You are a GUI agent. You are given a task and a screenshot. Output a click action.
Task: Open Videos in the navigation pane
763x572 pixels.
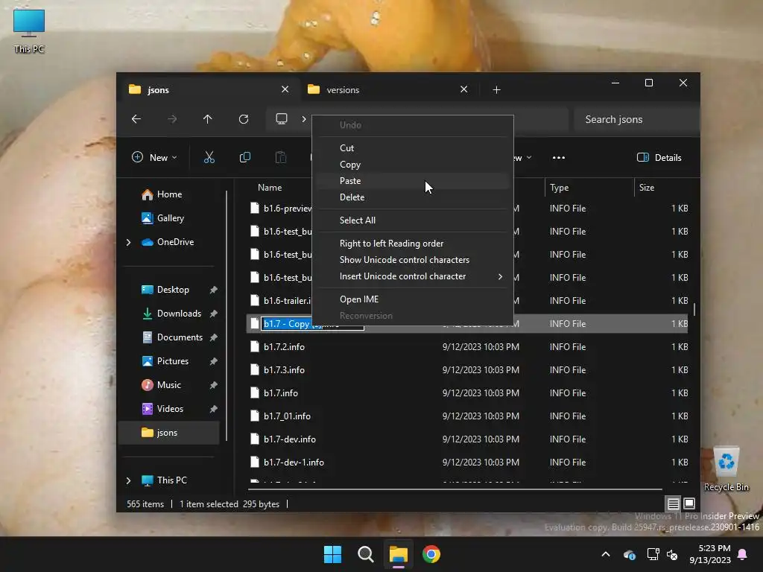170,409
